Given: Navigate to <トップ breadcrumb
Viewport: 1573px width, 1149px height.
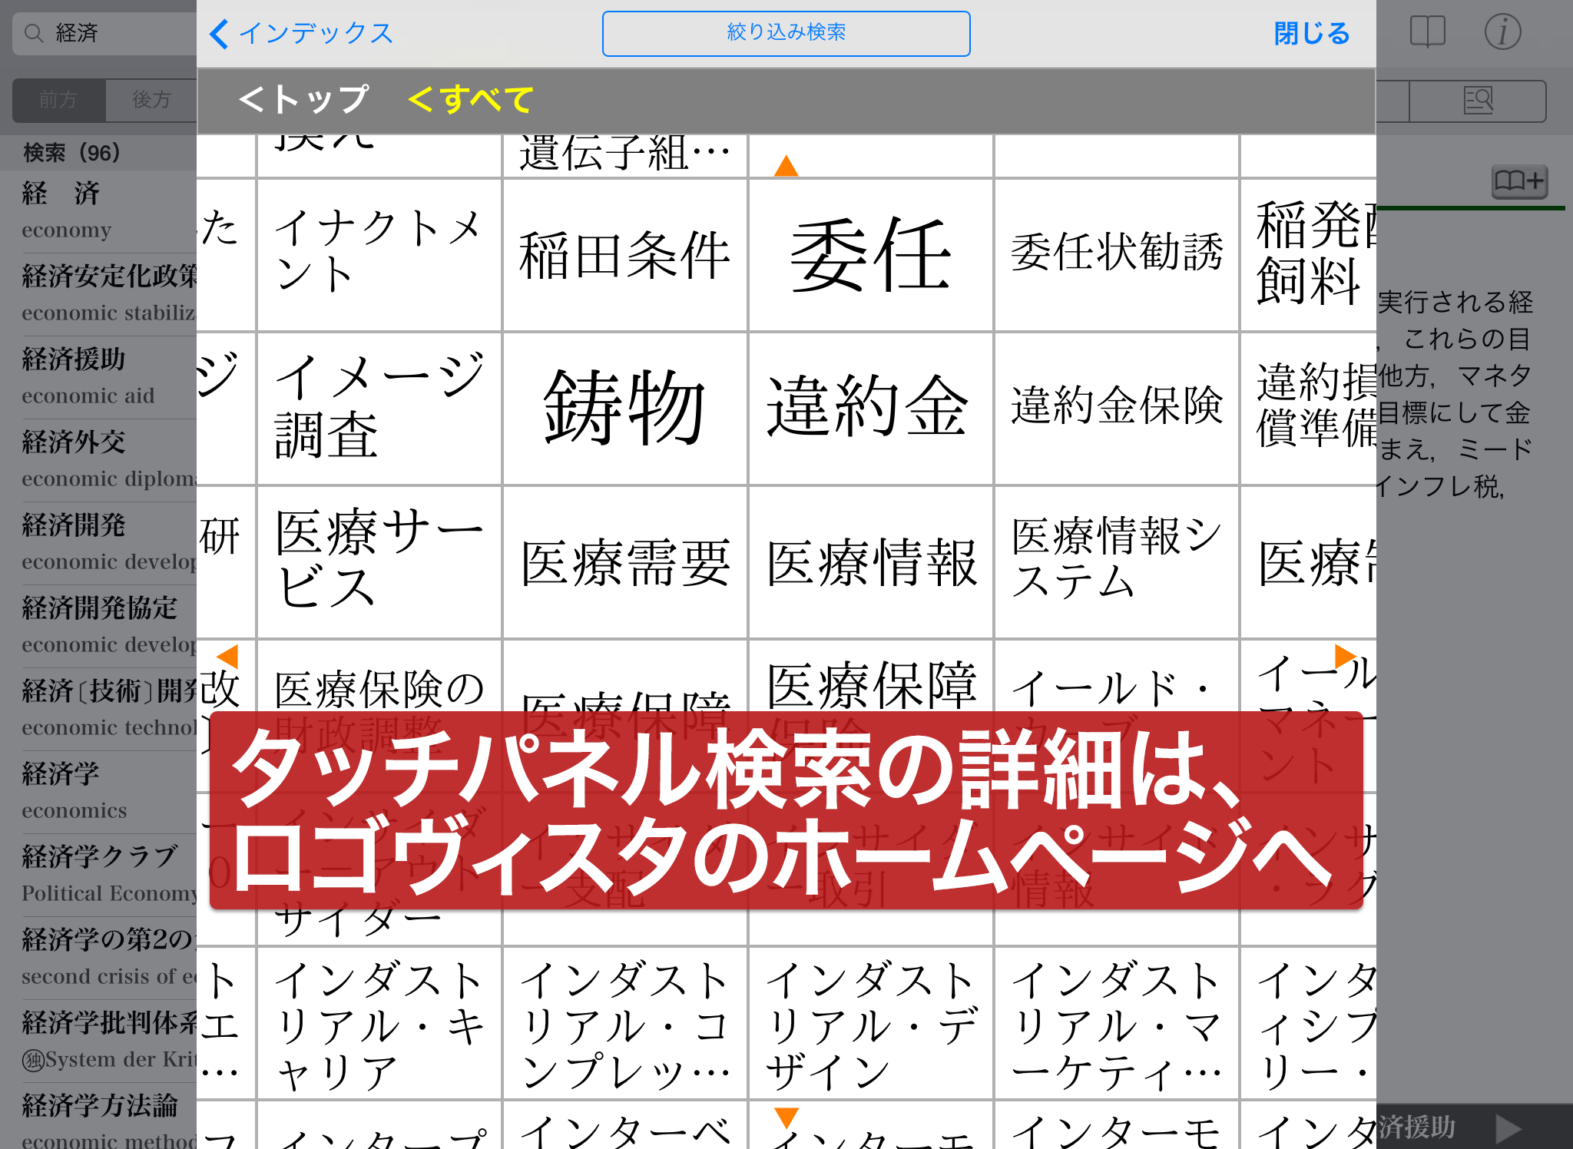Looking at the screenshot, I should coord(303,100).
